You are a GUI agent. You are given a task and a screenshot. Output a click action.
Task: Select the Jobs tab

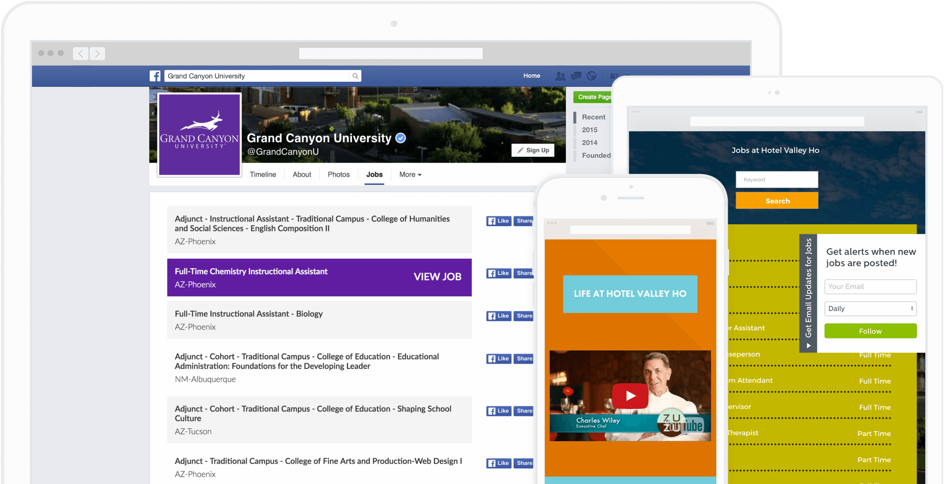374,174
